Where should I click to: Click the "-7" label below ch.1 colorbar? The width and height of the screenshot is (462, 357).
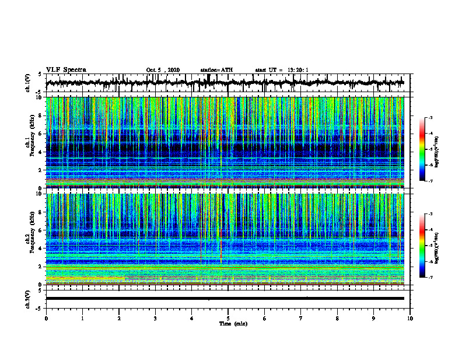pos(430,181)
